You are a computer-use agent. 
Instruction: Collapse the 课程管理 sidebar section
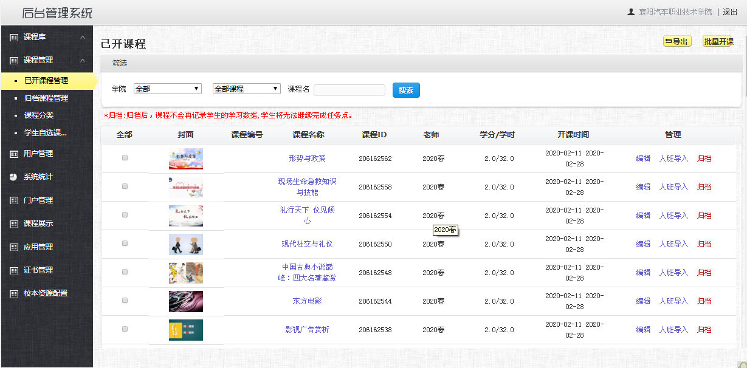82,60
